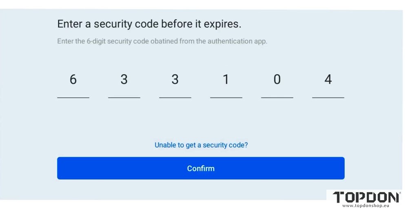Click the underline beneath the third digit
This screenshot has width=408, height=210.
point(175,98)
